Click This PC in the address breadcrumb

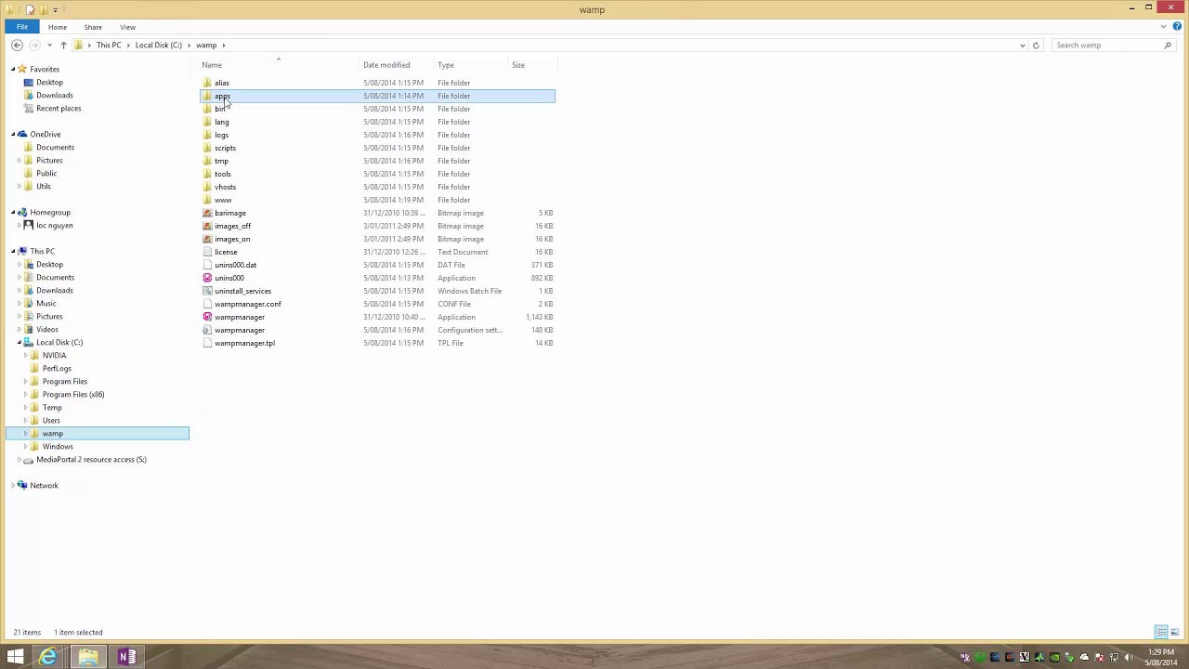[109, 45]
